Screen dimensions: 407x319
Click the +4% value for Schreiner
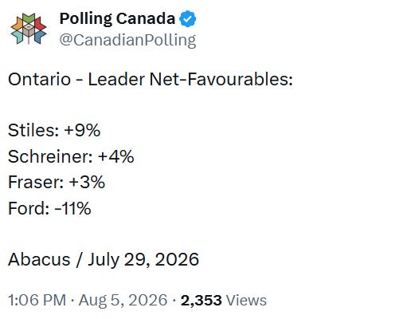(116, 156)
